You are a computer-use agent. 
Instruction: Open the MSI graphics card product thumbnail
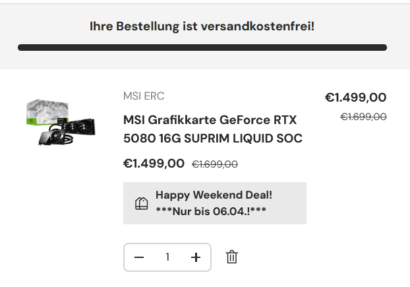click(61, 122)
